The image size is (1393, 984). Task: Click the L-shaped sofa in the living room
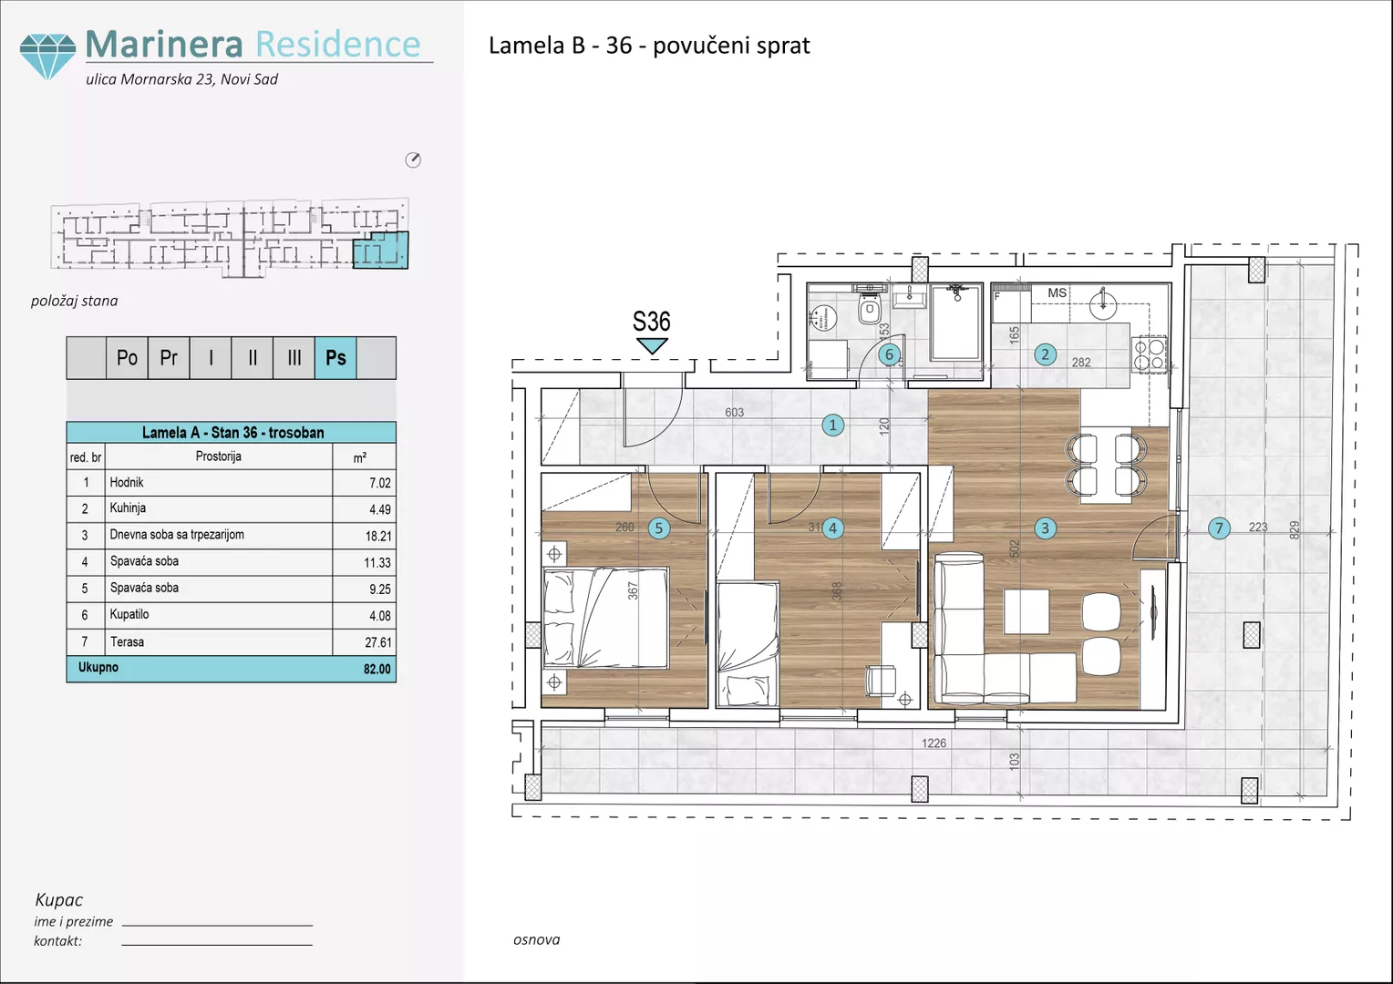point(1005,630)
